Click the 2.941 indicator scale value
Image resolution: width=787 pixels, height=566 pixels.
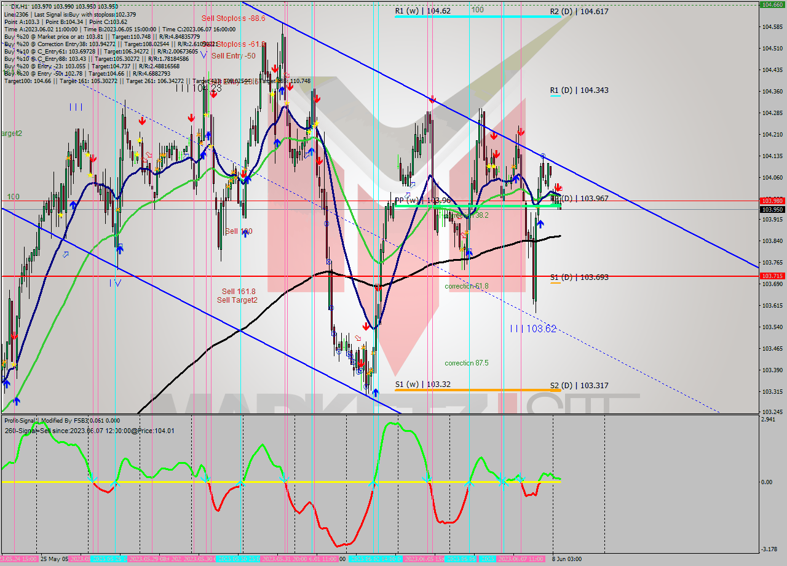pyautogui.click(x=769, y=419)
